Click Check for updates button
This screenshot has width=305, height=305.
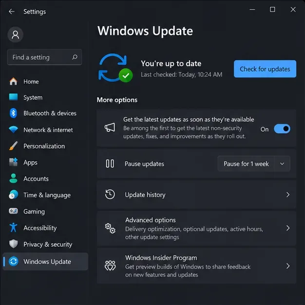[x=265, y=69]
